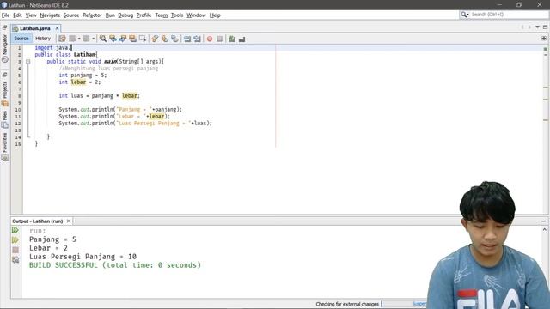Collapse the main method fold marker
550x309 pixels.
coord(27,62)
